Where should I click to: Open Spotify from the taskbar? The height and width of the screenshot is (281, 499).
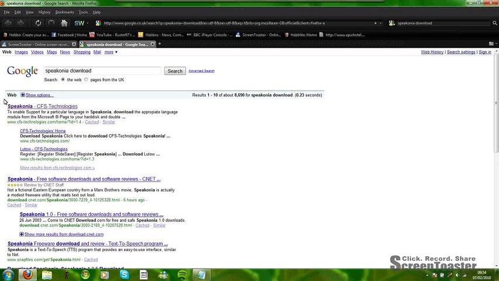coord(183,275)
